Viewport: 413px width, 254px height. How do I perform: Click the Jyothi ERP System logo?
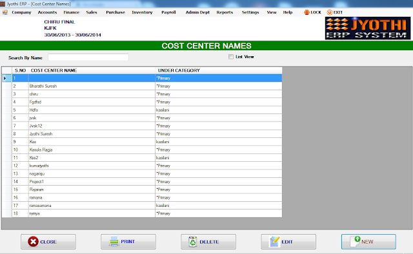[368, 28]
